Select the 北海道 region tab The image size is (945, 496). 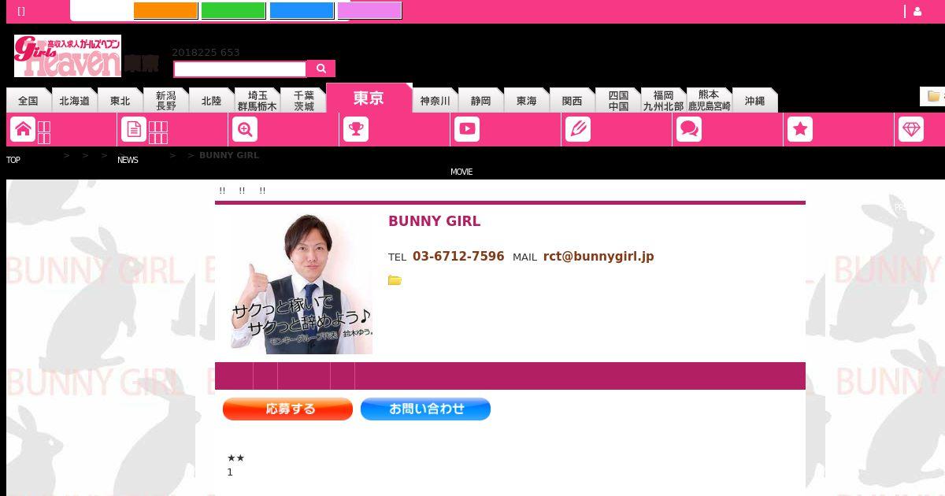pos(75,101)
